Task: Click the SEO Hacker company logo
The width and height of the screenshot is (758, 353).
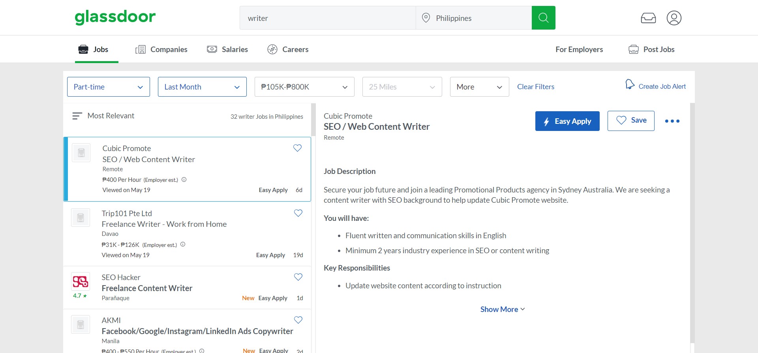Action: tap(81, 282)
